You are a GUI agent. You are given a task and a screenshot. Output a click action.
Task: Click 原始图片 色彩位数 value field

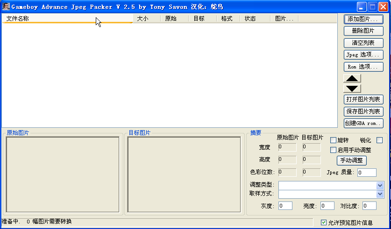(x=287, y=173)
